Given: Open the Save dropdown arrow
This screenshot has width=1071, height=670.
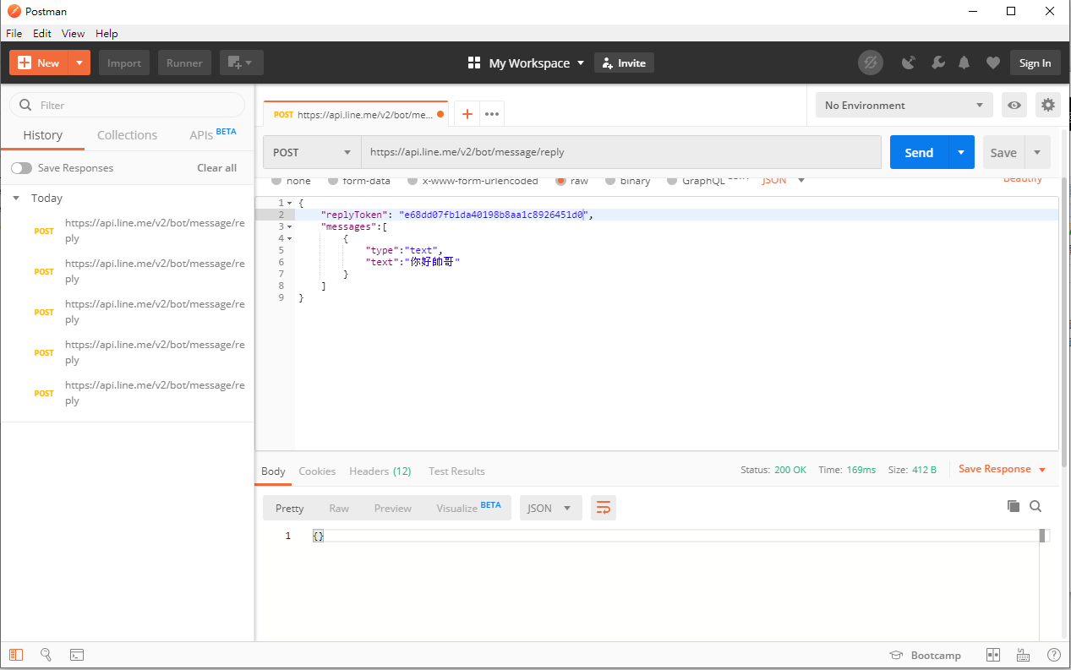Looking at the screenshot, I should [x=1038, y=152].
